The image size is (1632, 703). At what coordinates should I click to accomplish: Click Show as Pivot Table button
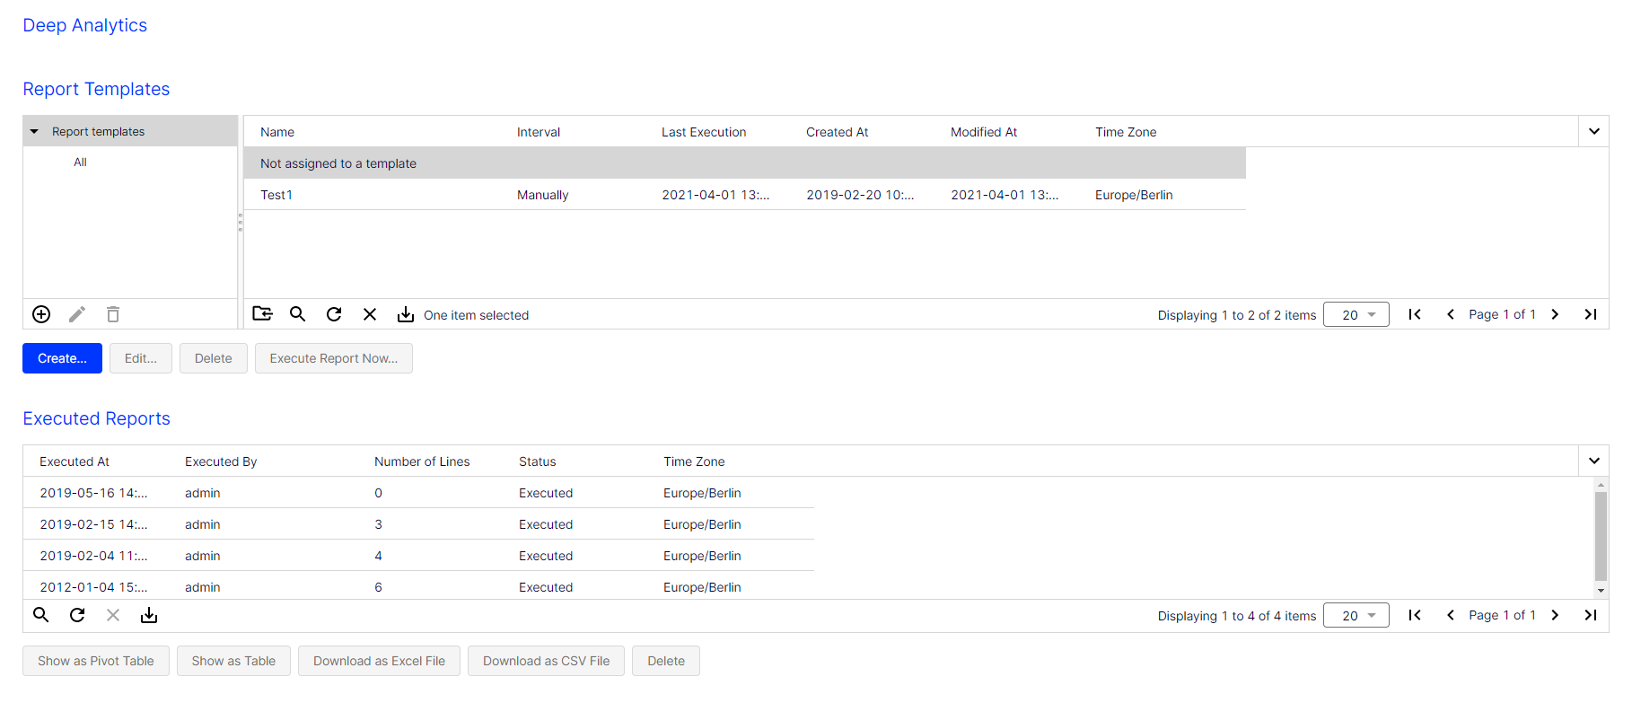(x=96, y=661)
